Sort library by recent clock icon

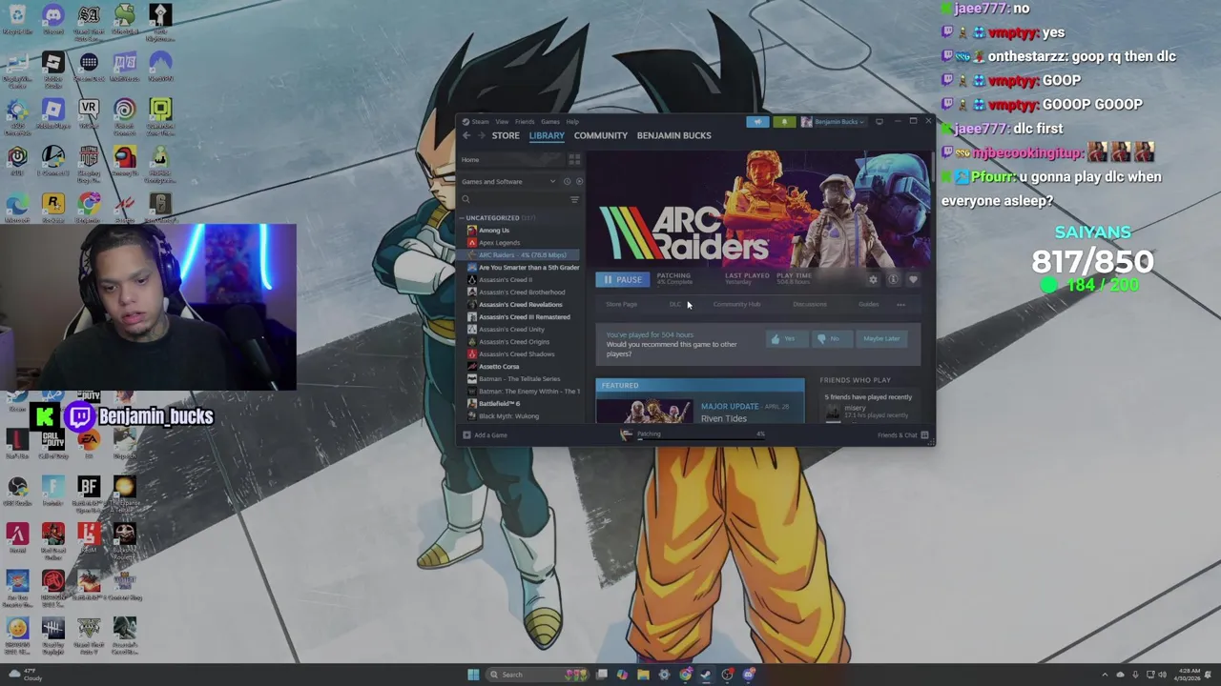(x=567, y=181)
